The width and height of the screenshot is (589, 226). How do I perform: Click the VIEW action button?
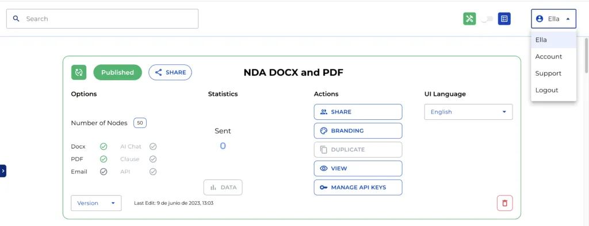[358, 168]
